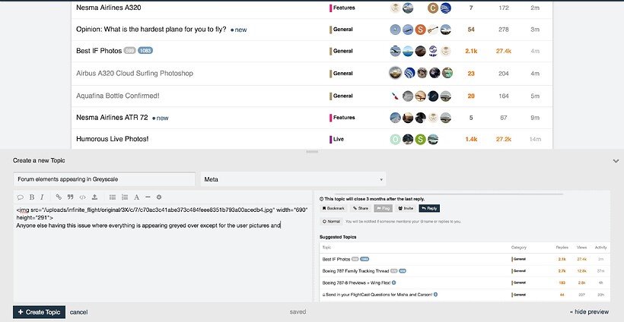Insert blockquote with quote icon
The image size is (624, 322).
coord(70,197)
